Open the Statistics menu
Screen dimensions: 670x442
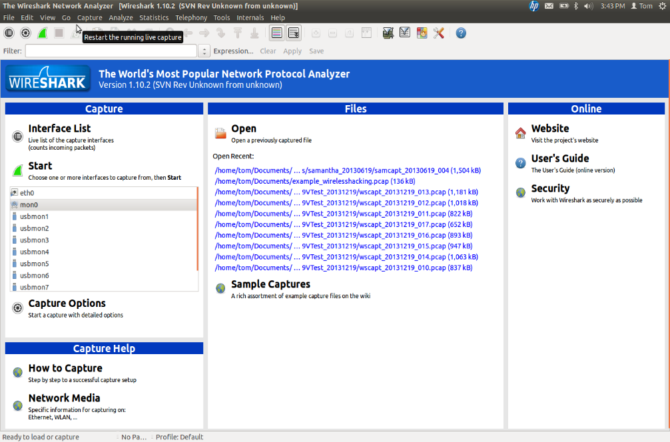154,17
